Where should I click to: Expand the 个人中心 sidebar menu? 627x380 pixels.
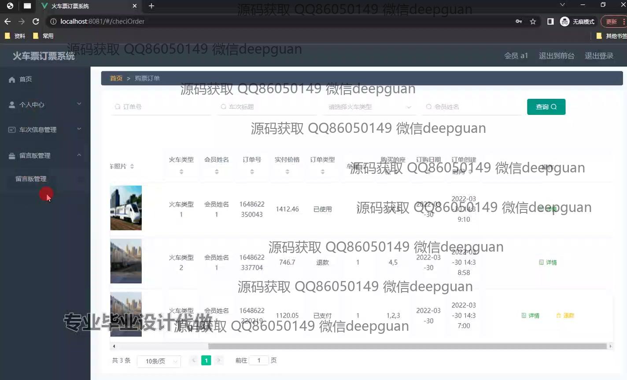click(45, 105)
